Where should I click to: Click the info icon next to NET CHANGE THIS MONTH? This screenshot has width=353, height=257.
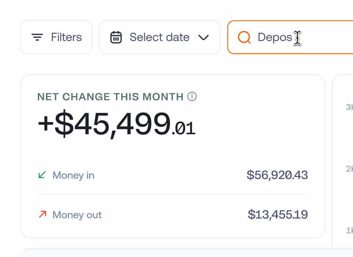pyautogui.click(x=192, y=96)
